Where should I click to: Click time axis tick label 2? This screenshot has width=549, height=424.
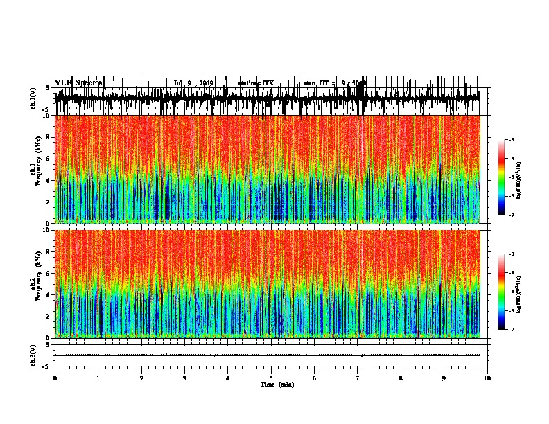141,378
